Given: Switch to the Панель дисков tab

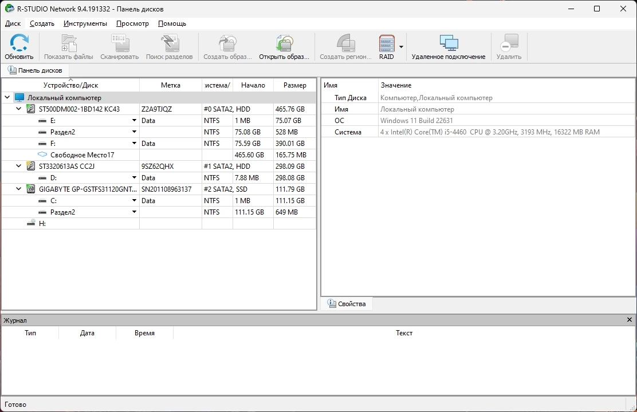Looking at the screenshot, I should pyautogui.click(x=35, y=70).
